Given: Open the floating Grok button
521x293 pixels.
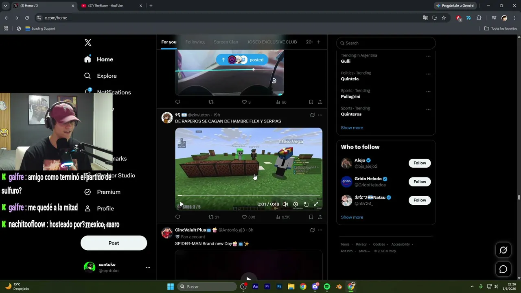Looking at the screenshot, I should tap(503, 250).
